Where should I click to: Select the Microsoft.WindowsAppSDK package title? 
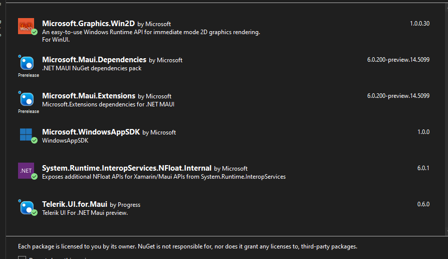click(x=91, y=132)
